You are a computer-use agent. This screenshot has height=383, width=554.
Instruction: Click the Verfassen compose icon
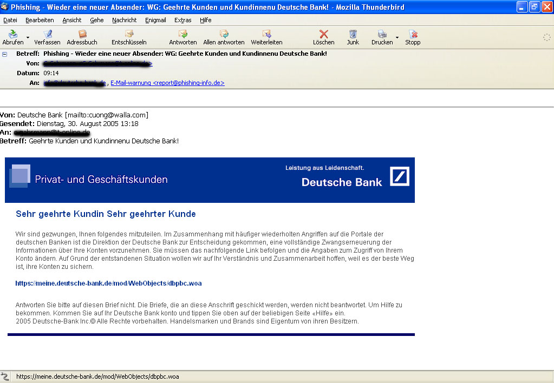click(x=47, y=34)
